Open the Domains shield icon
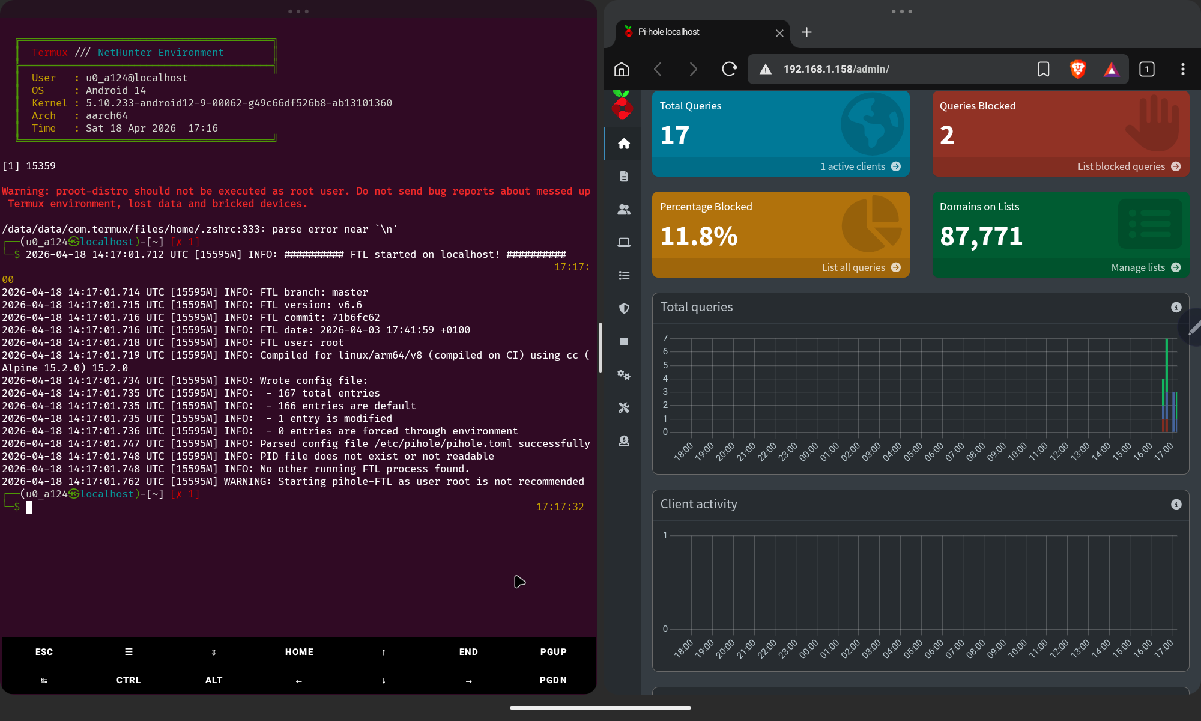The image size is (1201, 721). pyautogui.click(x=624, y=308)
